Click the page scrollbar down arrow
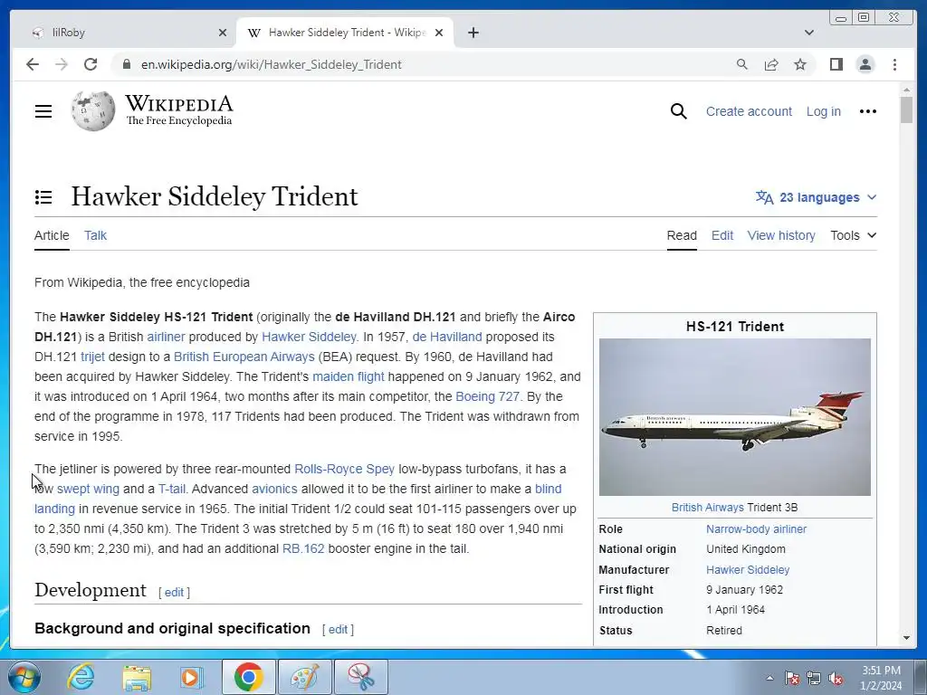Screen dimensions: 927x695 (x=906, y=638)
